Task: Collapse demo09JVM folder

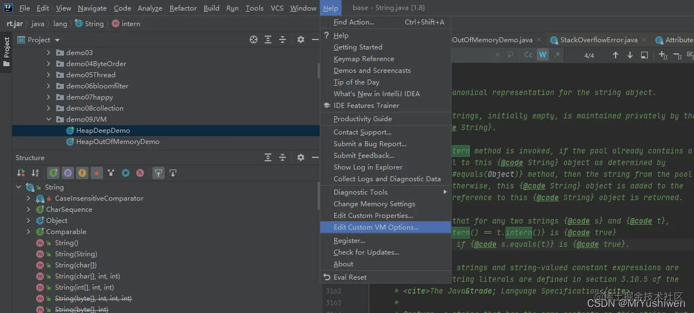Action: tap(48, 120)
